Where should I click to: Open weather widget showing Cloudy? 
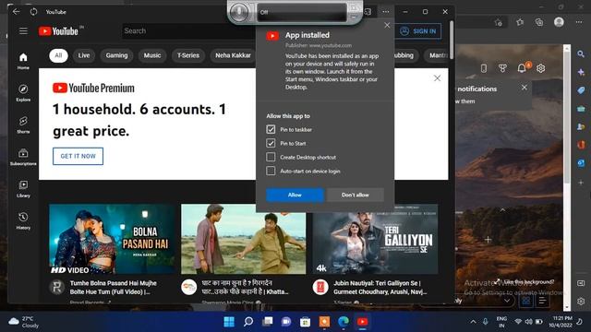click(x=24, y=322)
